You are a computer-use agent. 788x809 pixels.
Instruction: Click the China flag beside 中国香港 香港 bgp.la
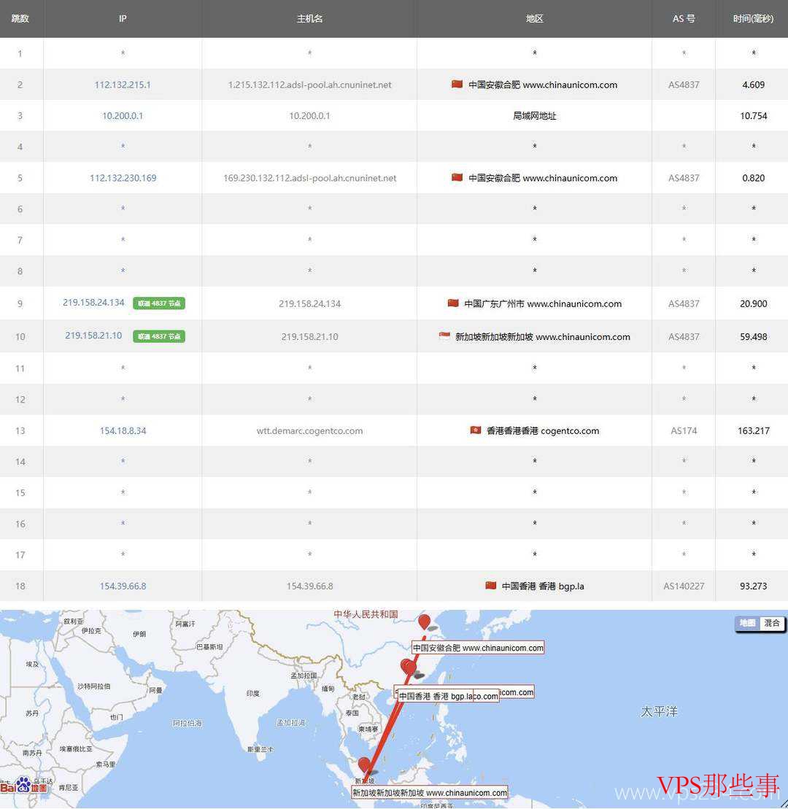click(491, 585)
